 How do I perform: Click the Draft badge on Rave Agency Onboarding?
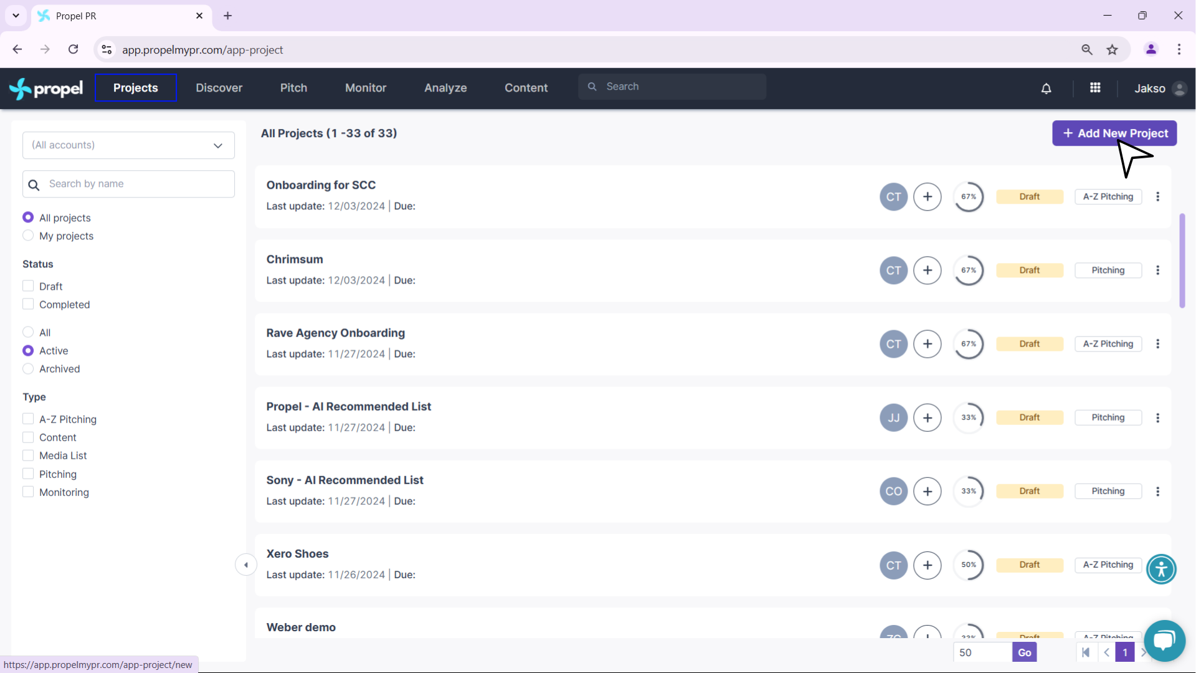point(1030,344)
